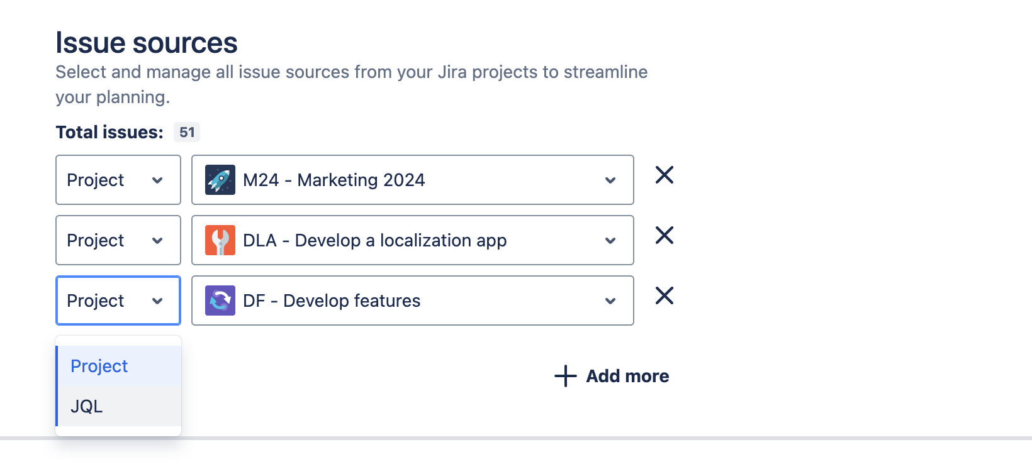The height and width of the screenshot is (474, 1032).
Task: Remove the DF Develop features issue source
Action: pyautogui.click(x=664, y=295)
